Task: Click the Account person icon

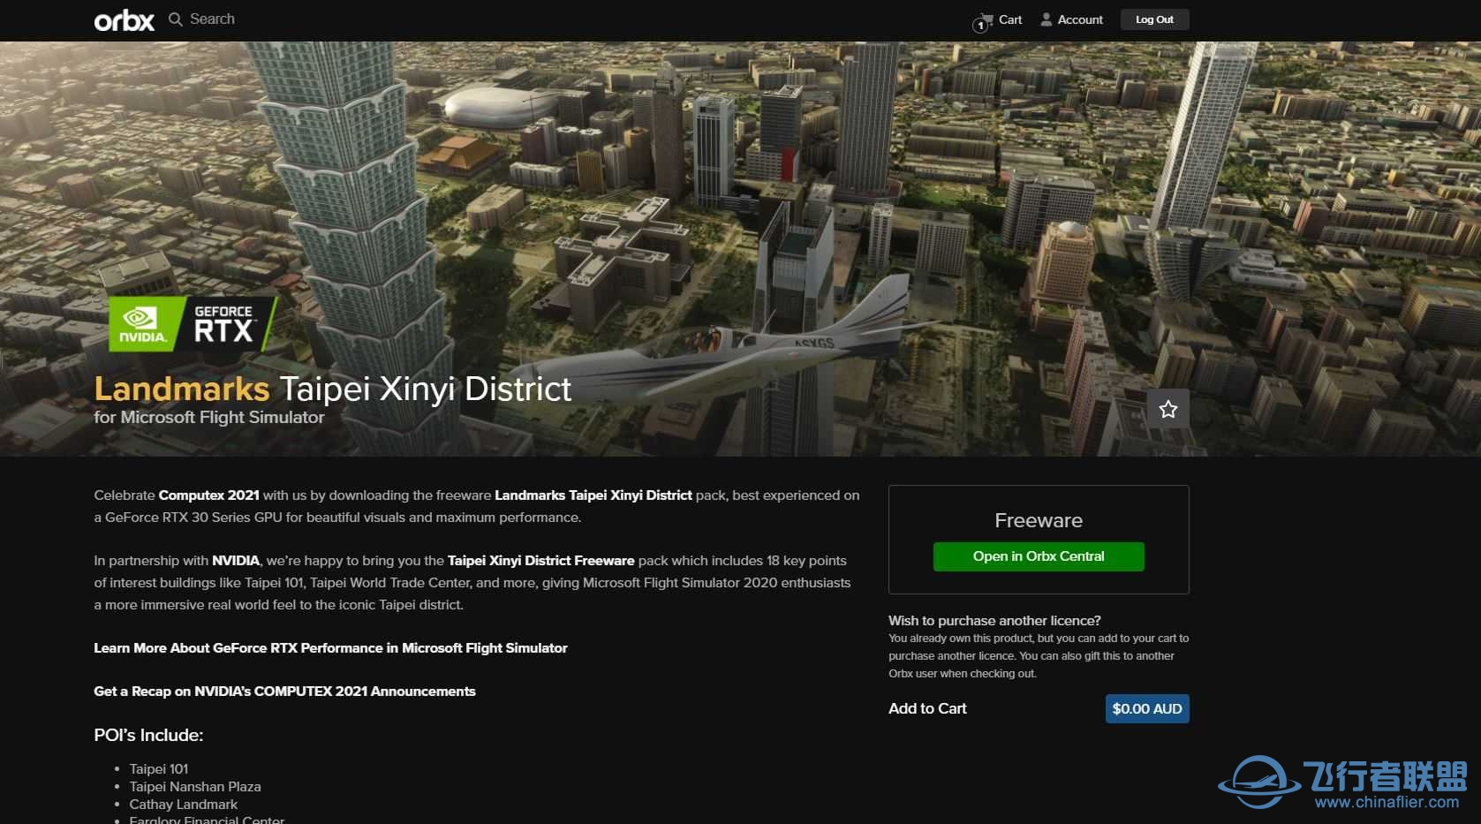Action: [x=1047, y=19]
